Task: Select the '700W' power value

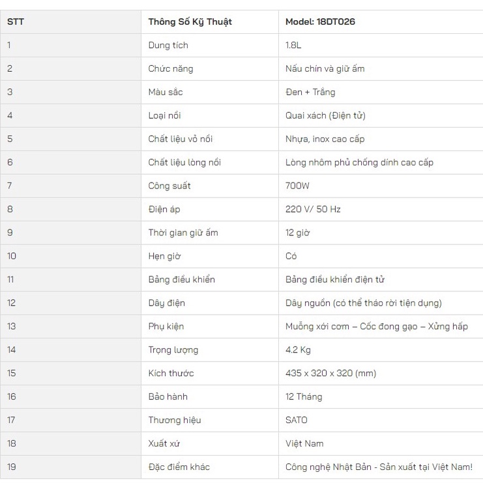Action: pos(297,186)
